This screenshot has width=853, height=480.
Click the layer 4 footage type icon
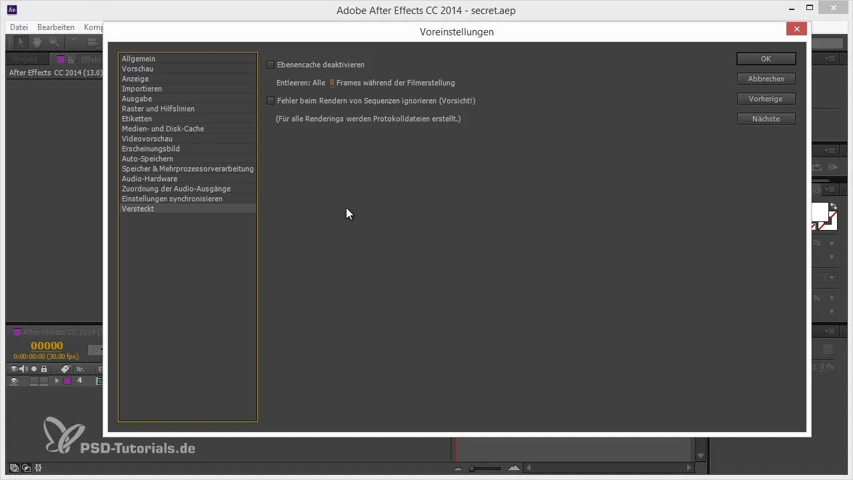99,381
